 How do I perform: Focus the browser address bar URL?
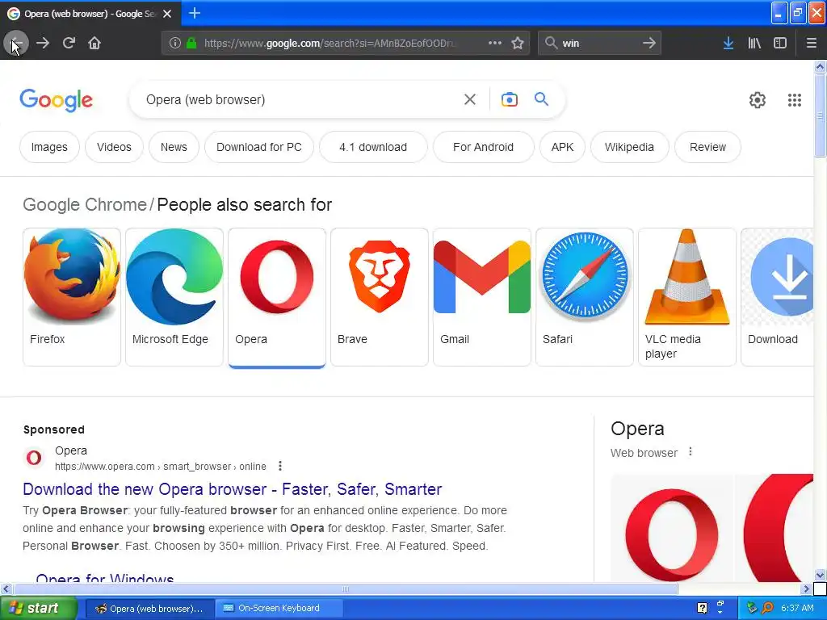point(330,44)
